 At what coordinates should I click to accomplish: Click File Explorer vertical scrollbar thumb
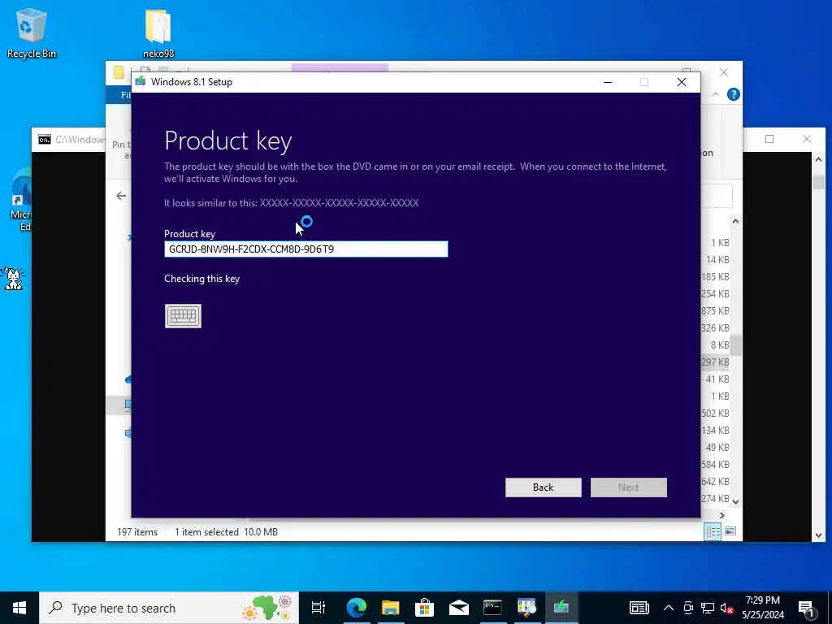click(x=735, y=345)
